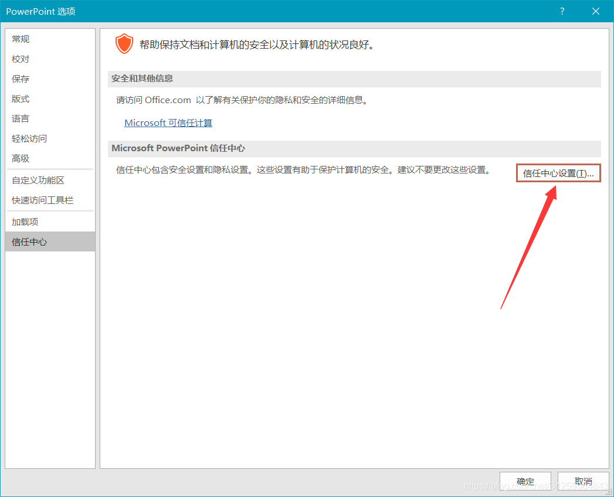Click the 帮助保持文档和计算机的安全 heading text
The image size is (614, 497).
coord(258,45)
